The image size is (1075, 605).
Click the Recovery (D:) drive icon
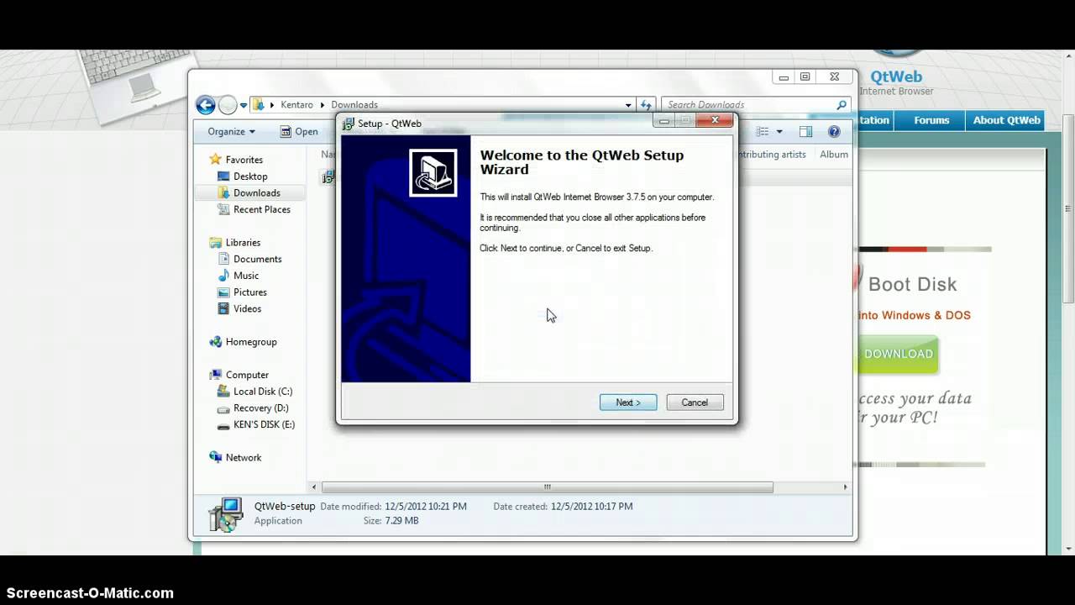pyautogui.click(x=223, y=408)
